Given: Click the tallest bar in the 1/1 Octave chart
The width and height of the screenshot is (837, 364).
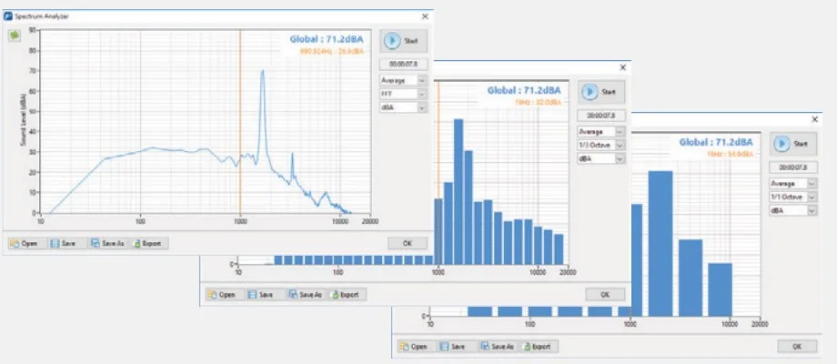Looking at the screenshot, I should [661, 243].
